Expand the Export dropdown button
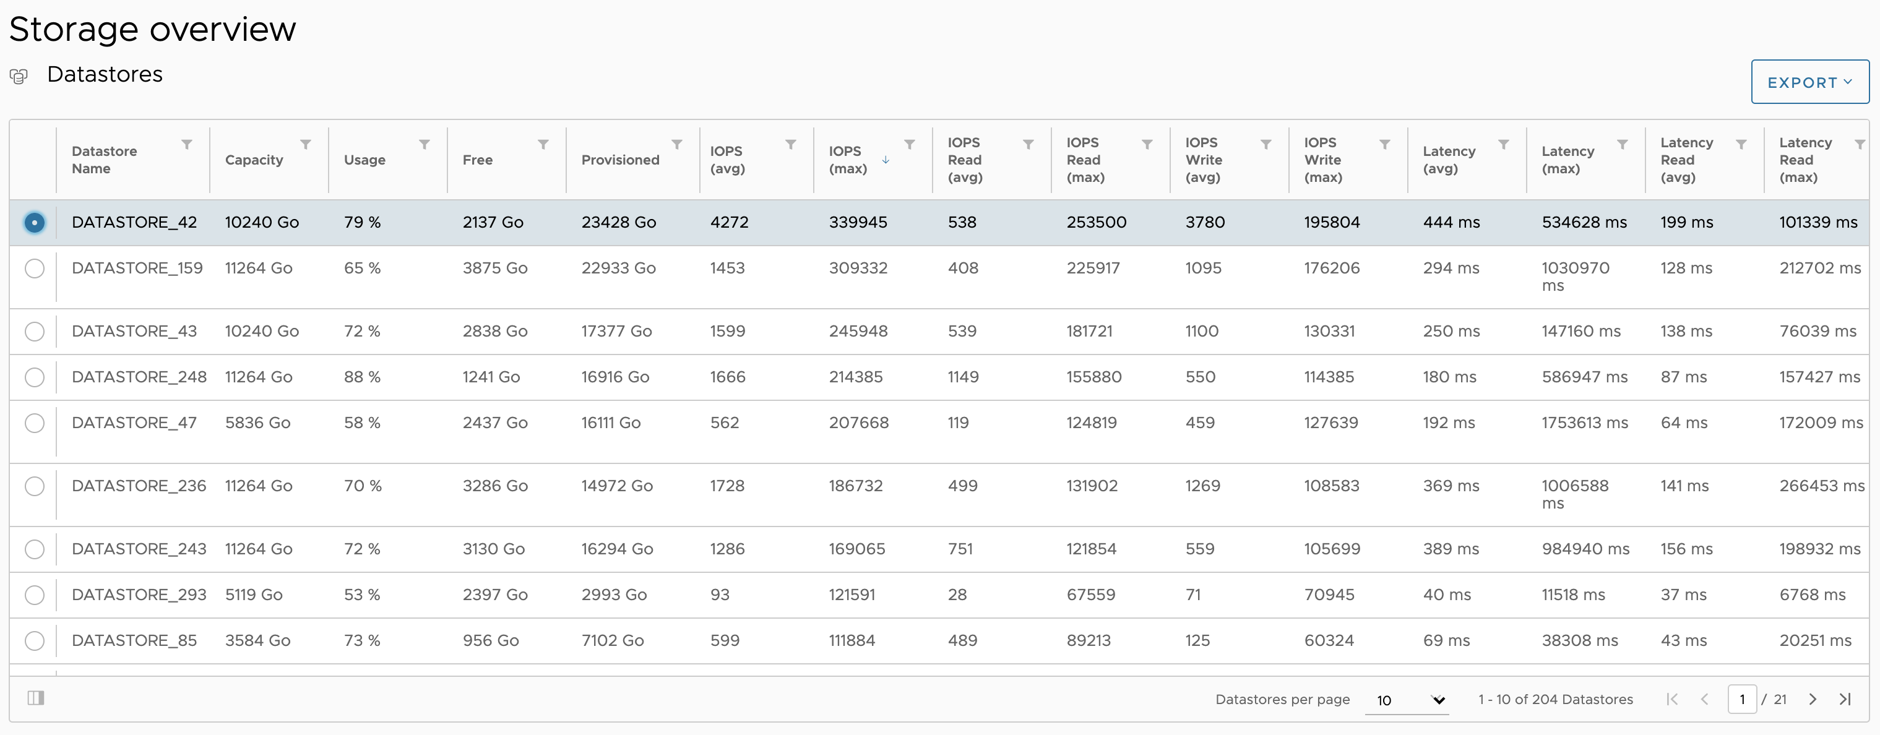This screenshot has width=1880, height=735. 1809,82
